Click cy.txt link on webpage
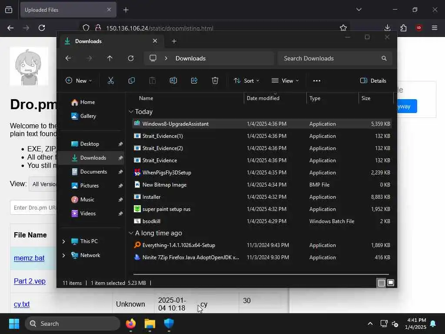This screenshot has width=445, height=334. point(22,304)
